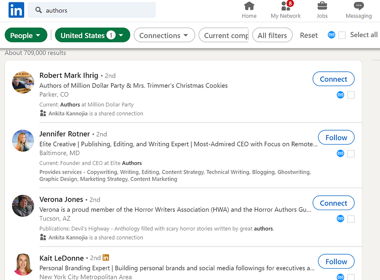Viewport: 380px width, 280px height.
Task: Reset the search filters
Action: click(308, 36)
